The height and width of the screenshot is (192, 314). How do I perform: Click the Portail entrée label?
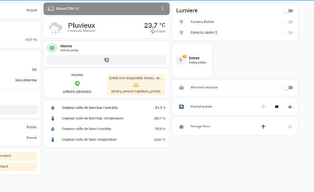[x=201, y=106]
